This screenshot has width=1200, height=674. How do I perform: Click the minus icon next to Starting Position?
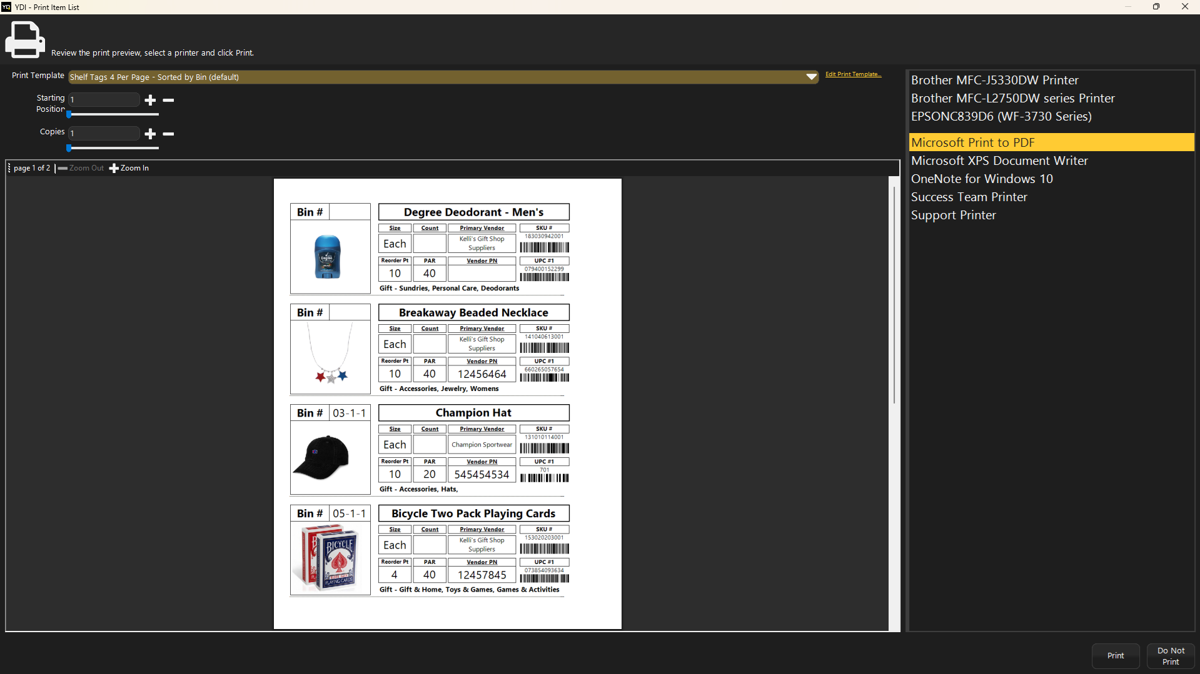[168, 100]
